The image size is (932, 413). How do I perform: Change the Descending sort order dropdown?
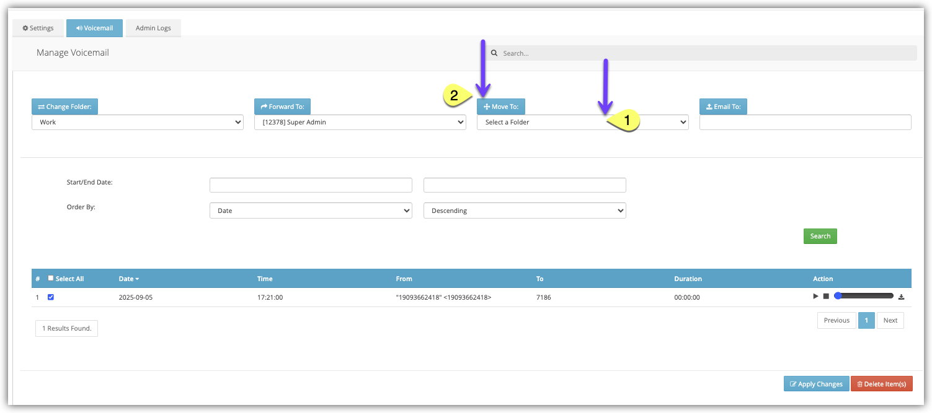tap(524, 211)
